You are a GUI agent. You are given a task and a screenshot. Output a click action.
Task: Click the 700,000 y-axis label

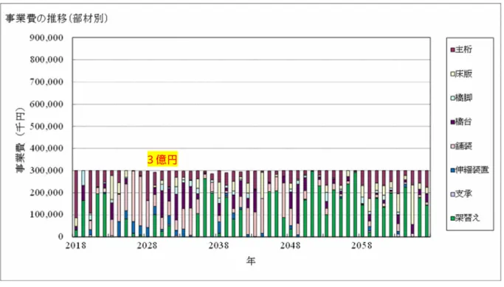[x=46, y=82]
